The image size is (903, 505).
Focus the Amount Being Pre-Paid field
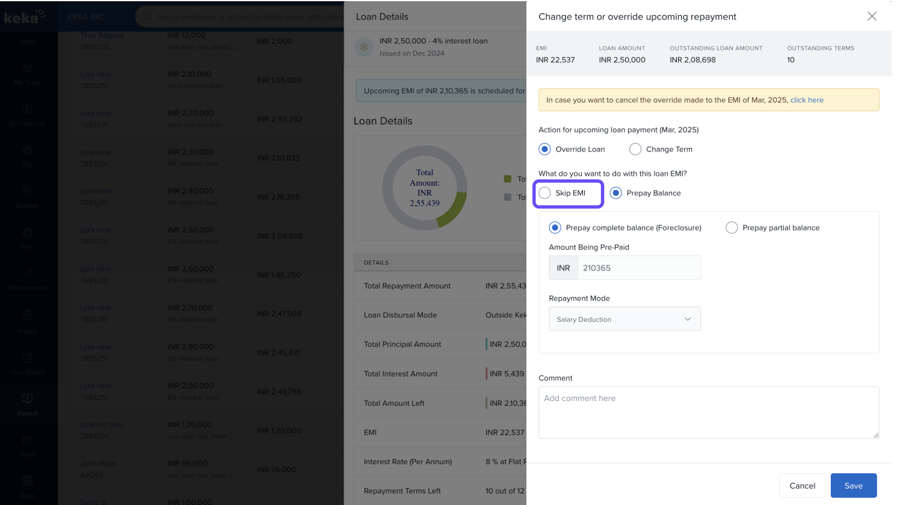tap(638, 268)
